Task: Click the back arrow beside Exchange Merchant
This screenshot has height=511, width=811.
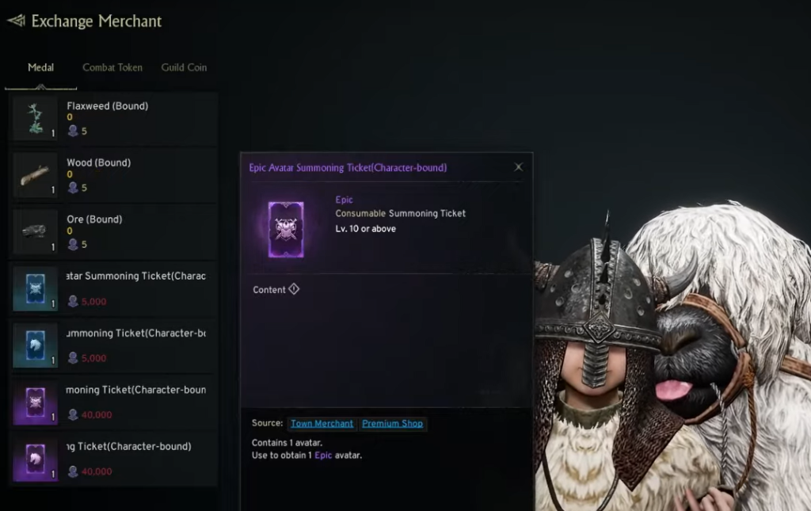Action: point(16,21)
